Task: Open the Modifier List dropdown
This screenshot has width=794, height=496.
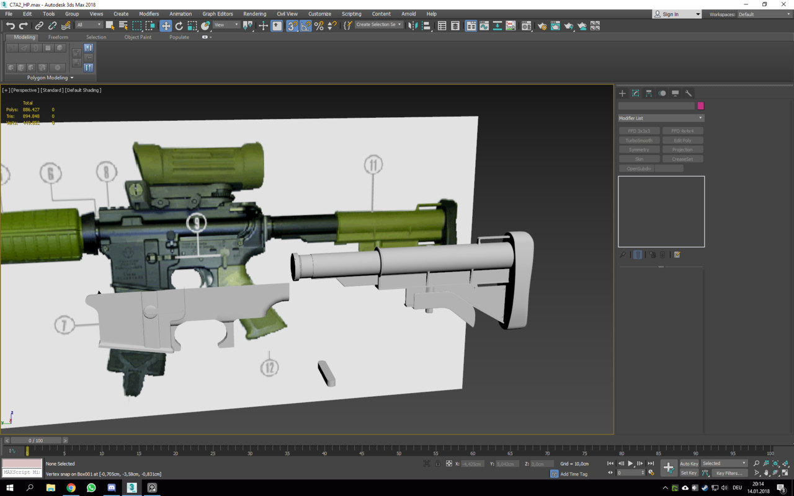Action: click(661, 118)
